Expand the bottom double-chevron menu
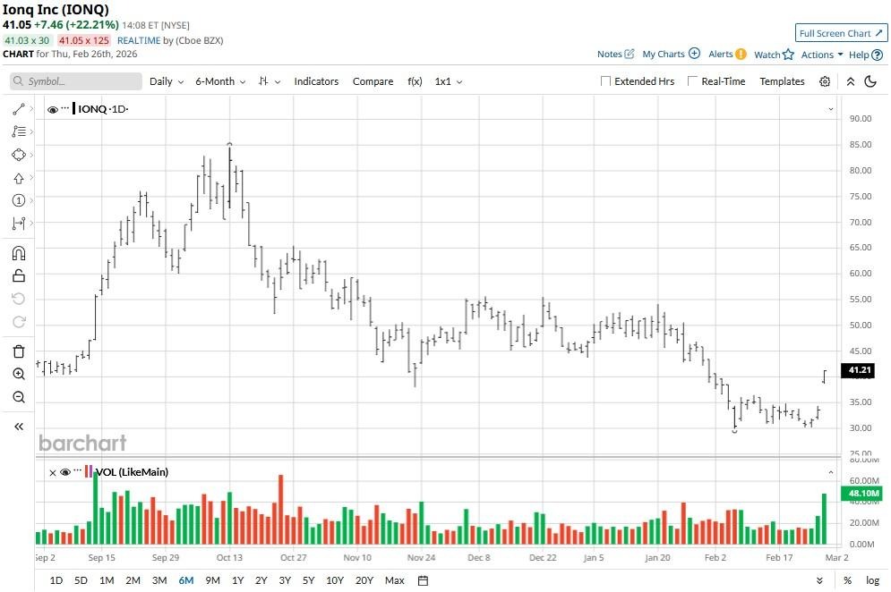 click(819, 580)
